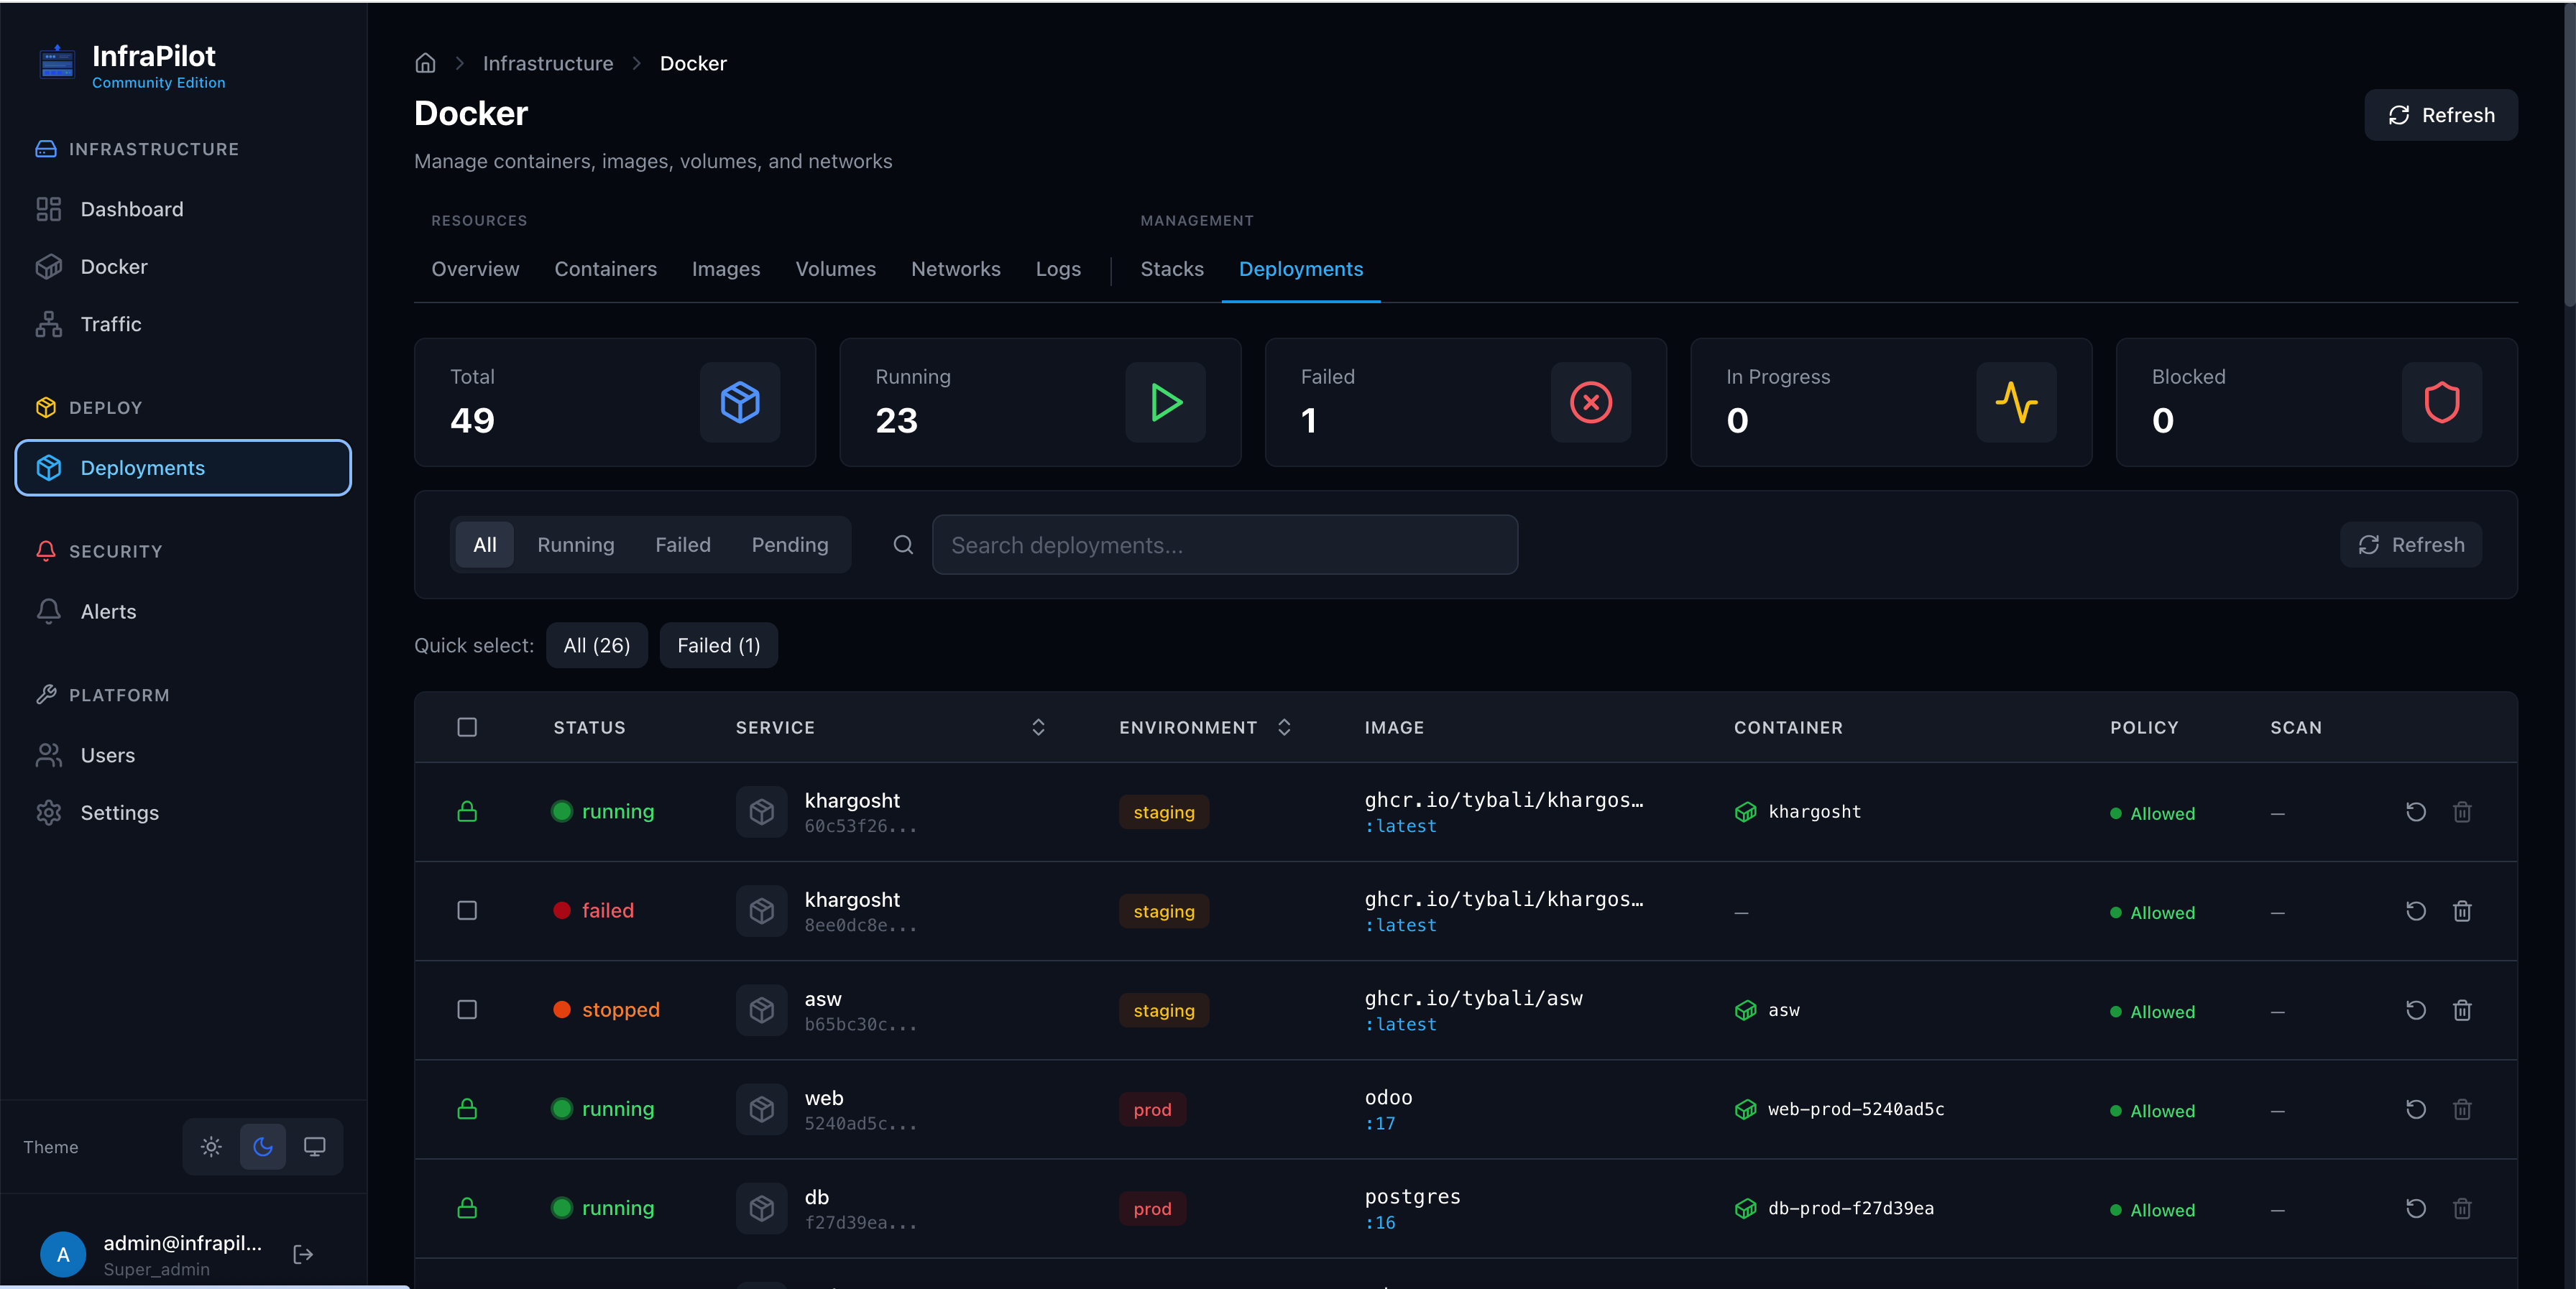Select the Deployments sidebar item
The height and width of the screenshot is (1289, 2576).
point(183,467)
